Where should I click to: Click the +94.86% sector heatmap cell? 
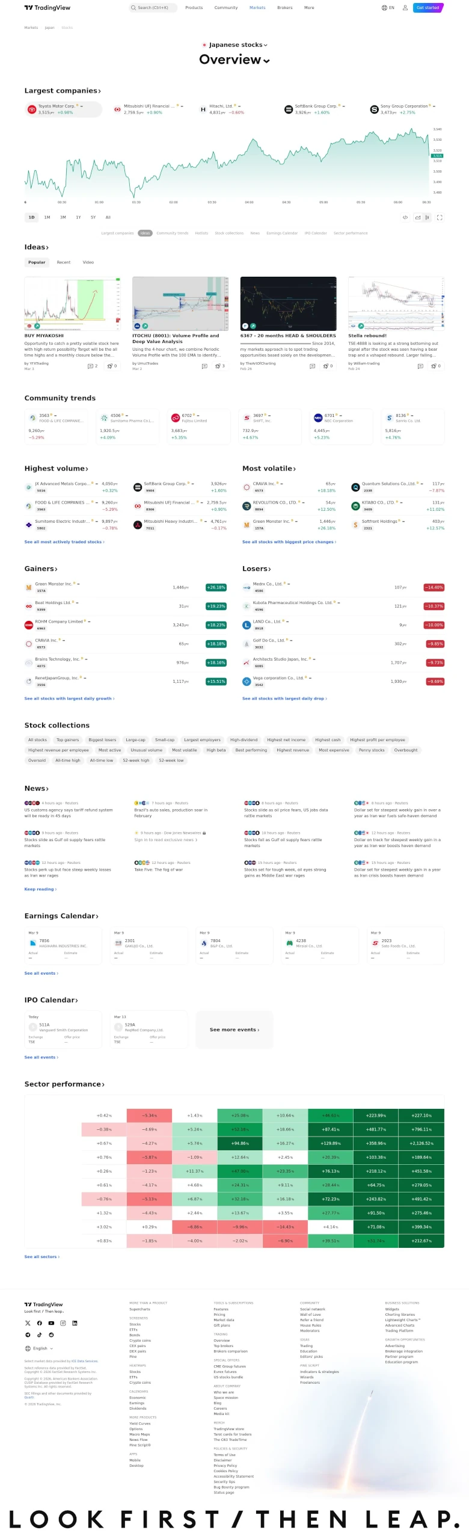click(x=240, y=1143)
